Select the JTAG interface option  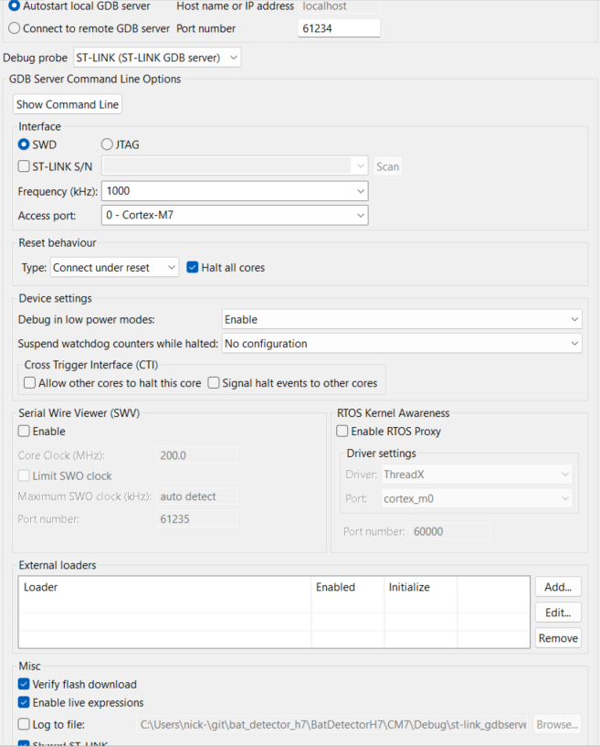coord(108,144)
